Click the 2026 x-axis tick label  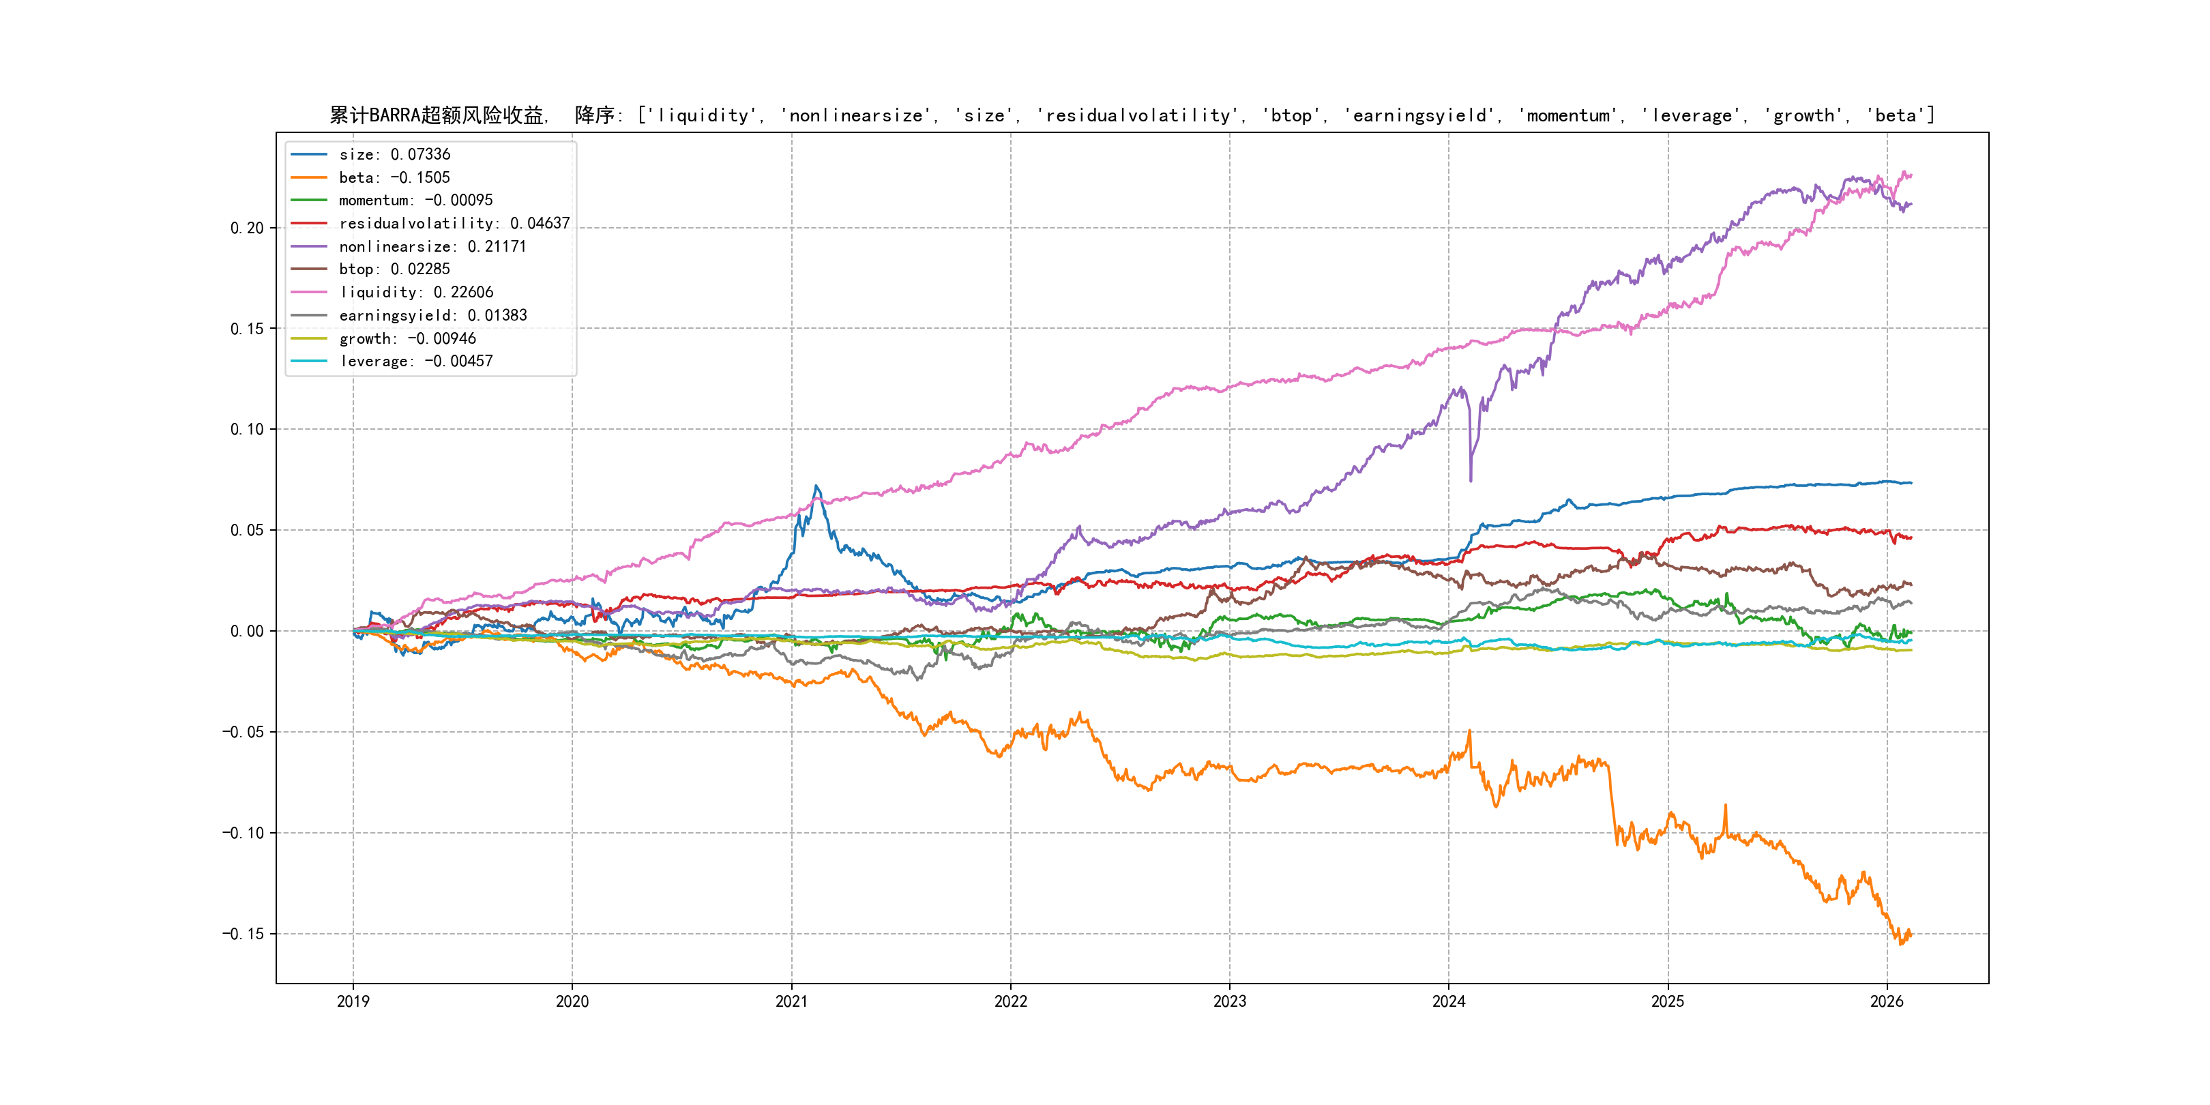point(1887,1001)
